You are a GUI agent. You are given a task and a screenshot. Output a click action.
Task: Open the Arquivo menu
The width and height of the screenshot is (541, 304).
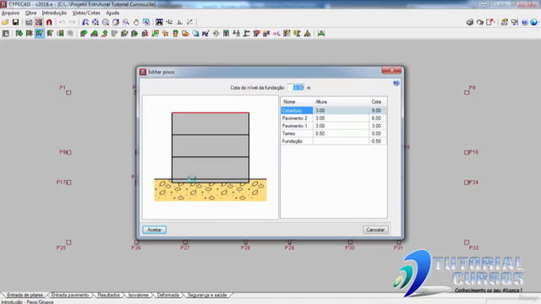tap(10, 13)
